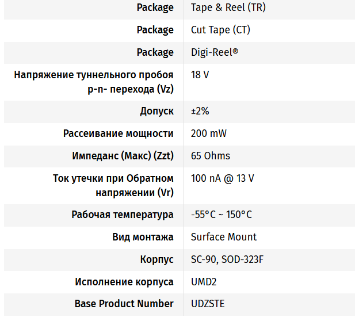
Task: Select the Cut Tape (CT) package value
Action: pos(220,30)
